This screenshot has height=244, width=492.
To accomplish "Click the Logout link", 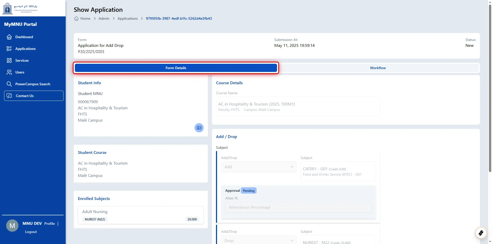I will pyautogui.click(x=31, y=232).
